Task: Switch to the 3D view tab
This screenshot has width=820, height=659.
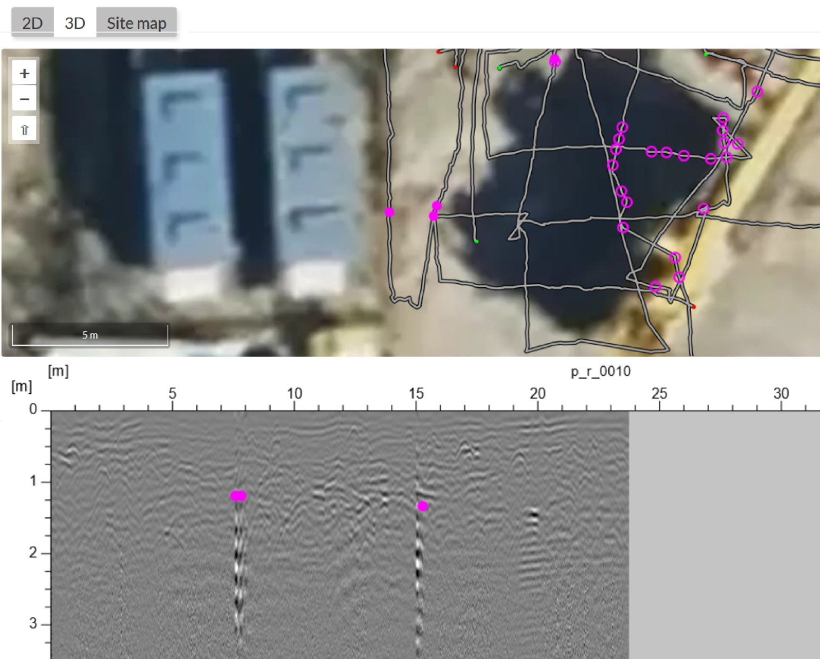Action: tap(75, 22)
